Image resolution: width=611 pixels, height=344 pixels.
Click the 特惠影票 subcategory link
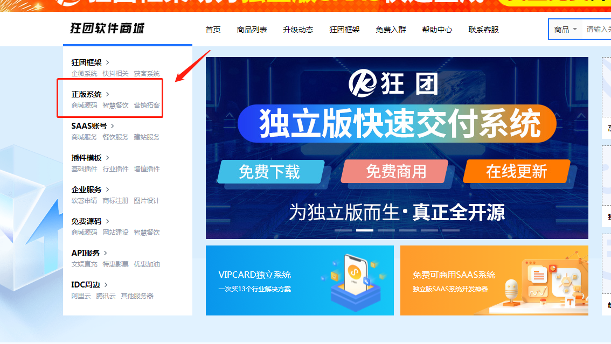[x=115, y=264]
